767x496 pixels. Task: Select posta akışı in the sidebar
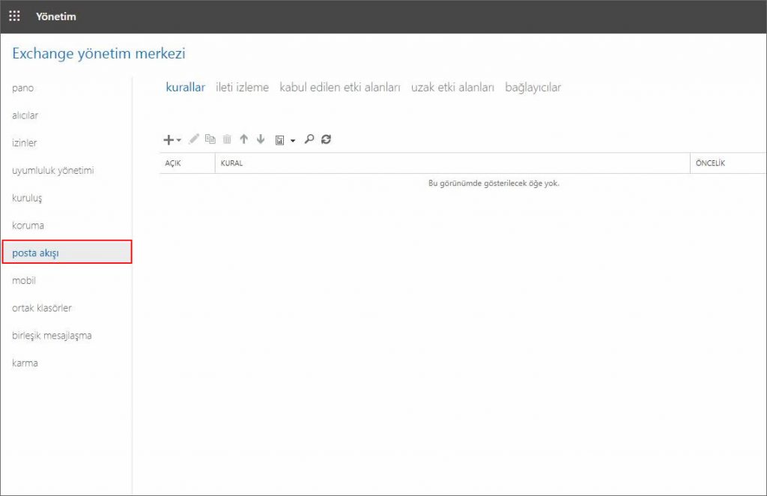pos(67,252)
